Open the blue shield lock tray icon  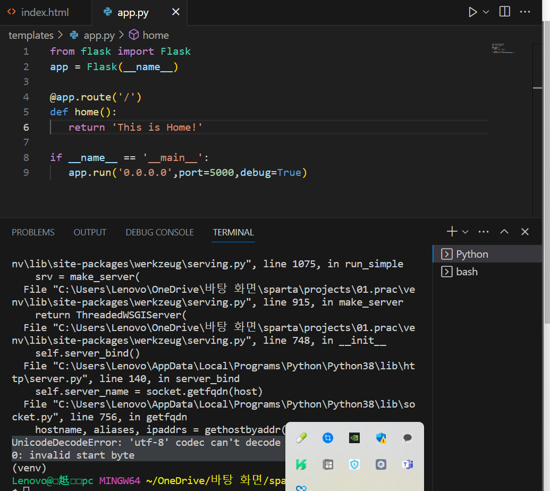[354, 464]
